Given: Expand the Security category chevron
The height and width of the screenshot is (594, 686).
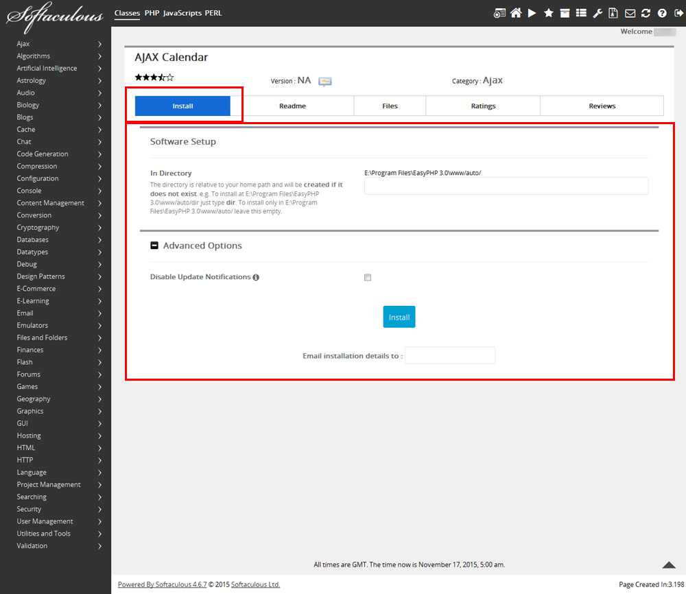Looking at the screenshot, I should tap(99, 510).
